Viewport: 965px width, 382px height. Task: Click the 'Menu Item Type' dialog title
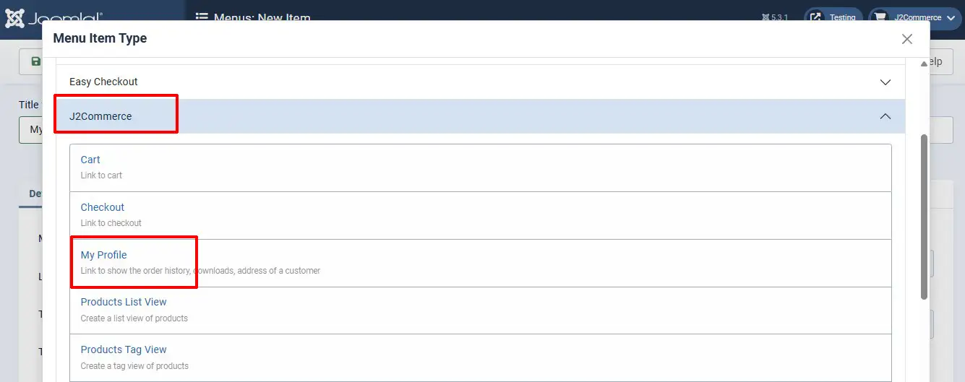[100, 38]
